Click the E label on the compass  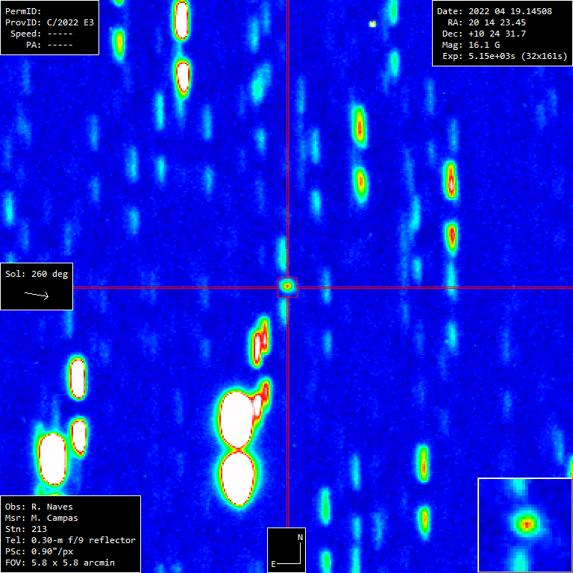tap(273, 565)
